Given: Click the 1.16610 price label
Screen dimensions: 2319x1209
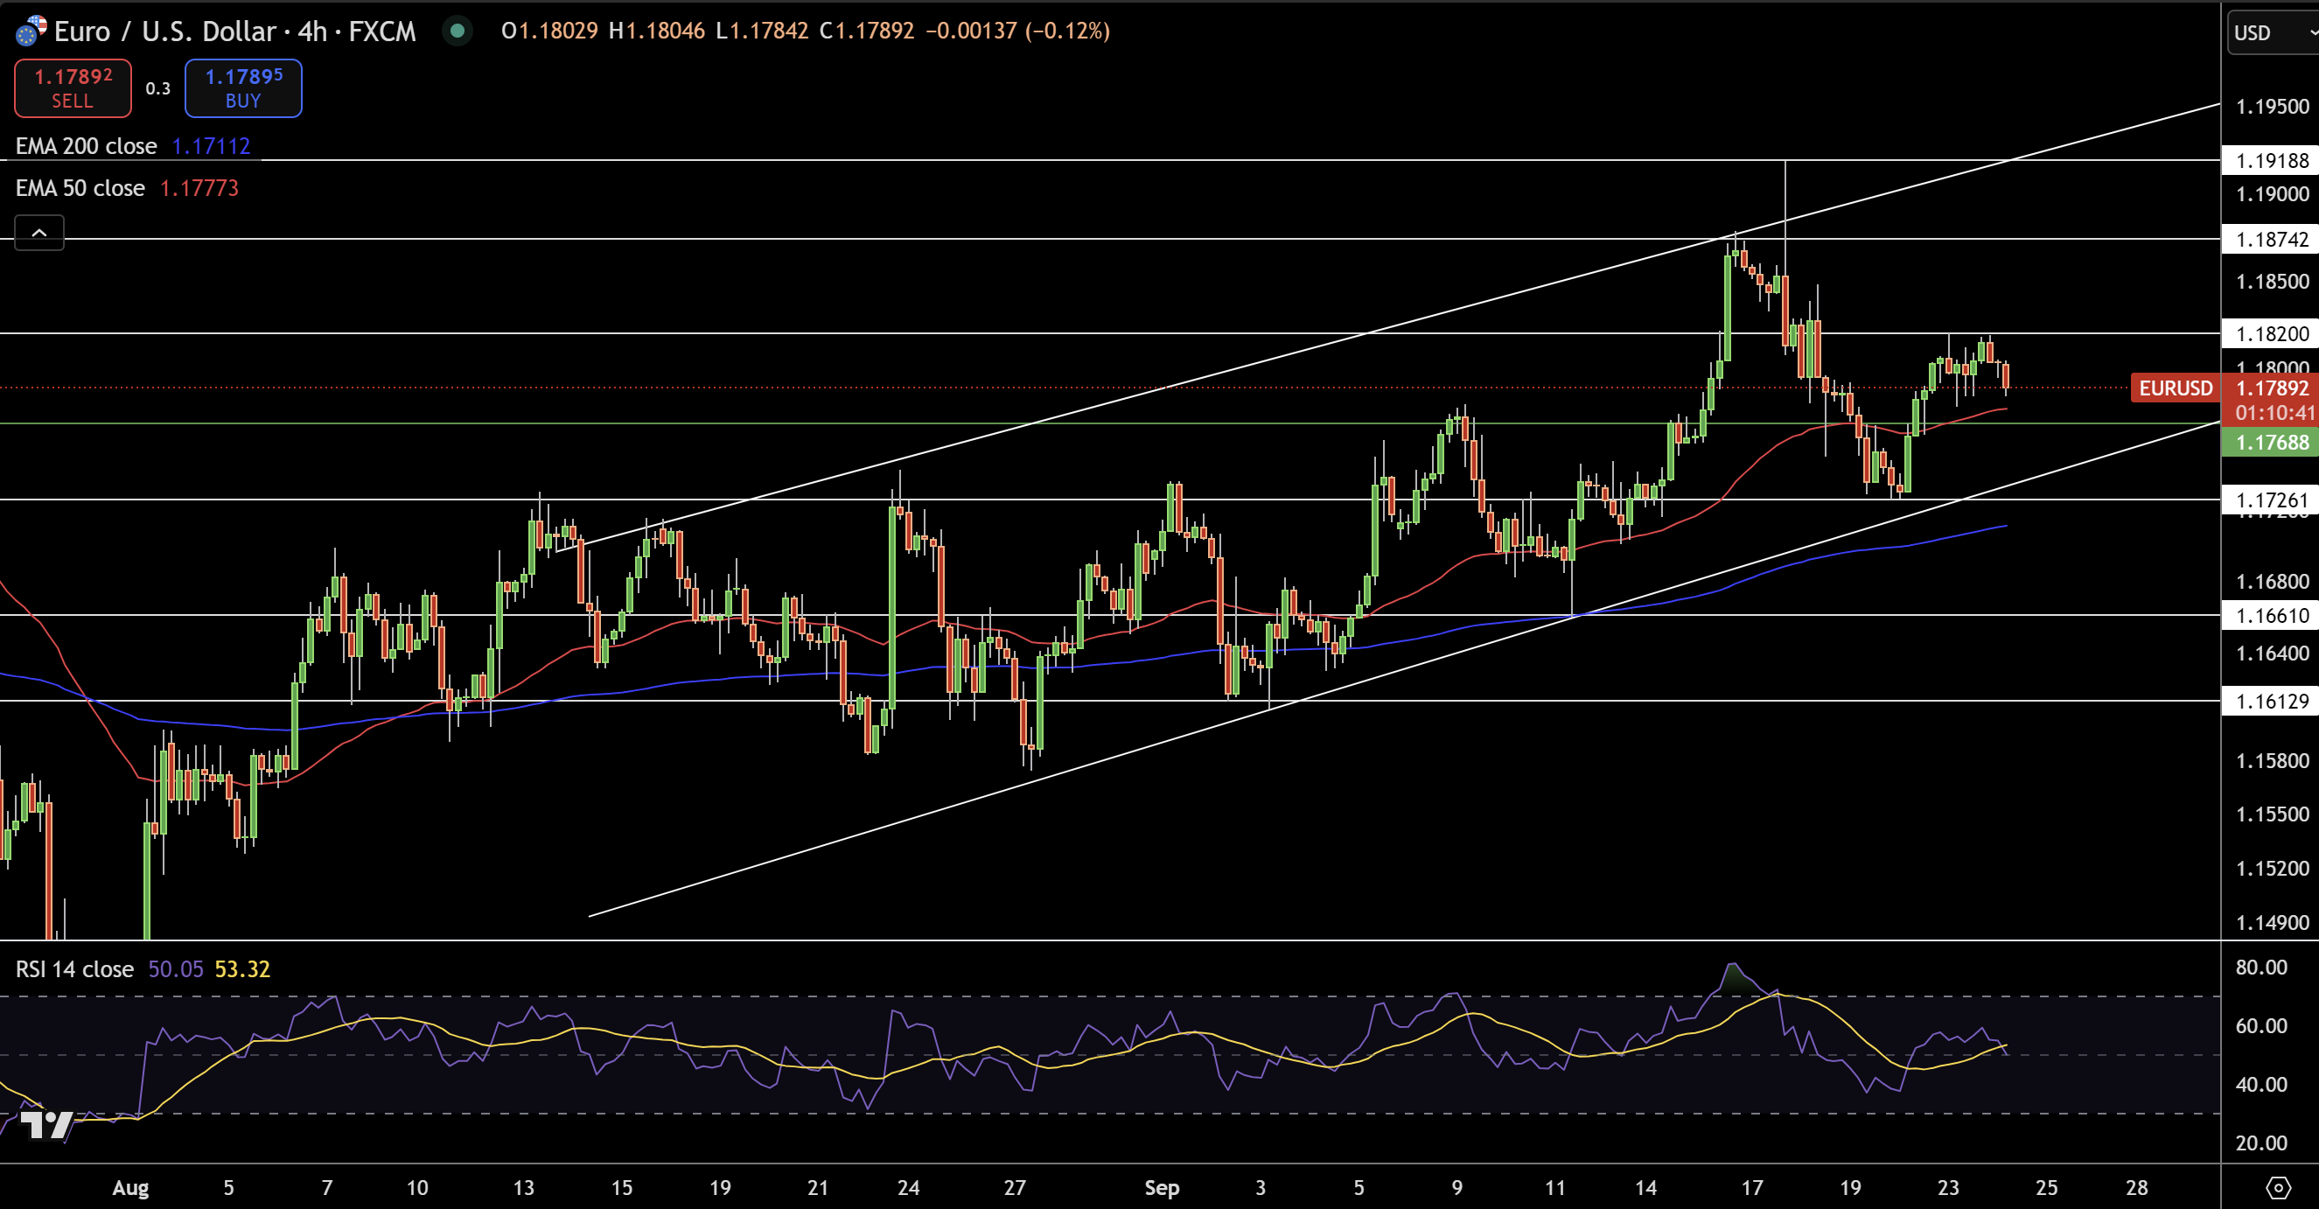Looking at the screenshot, I should pos(2271,615).
